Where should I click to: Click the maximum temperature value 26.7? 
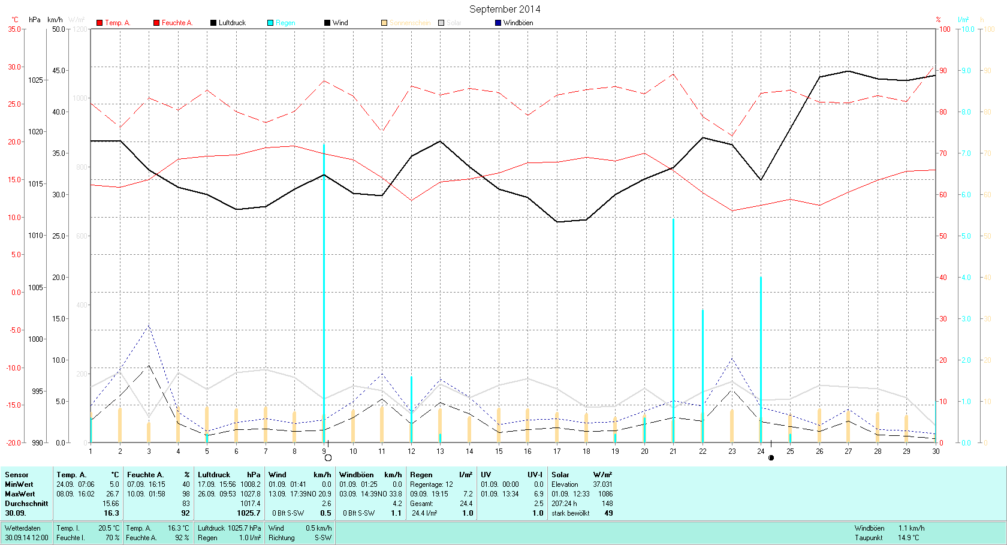click(x=113, y=494)
